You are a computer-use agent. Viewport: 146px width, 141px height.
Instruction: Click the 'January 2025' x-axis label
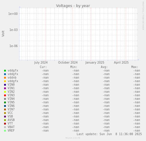point(95,62)
